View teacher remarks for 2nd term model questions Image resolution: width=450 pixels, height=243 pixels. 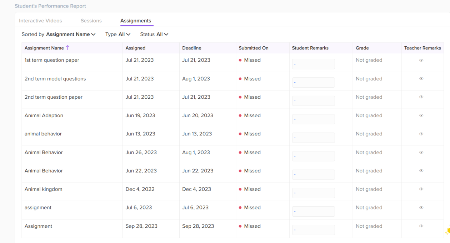point(421,79)
